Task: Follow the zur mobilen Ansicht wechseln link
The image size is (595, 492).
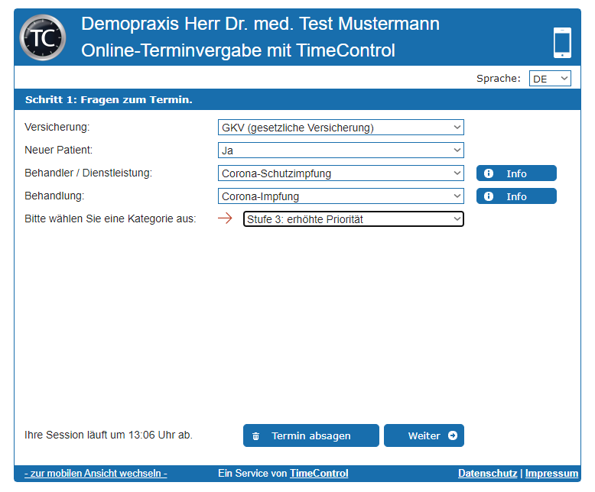Action: 96,473
